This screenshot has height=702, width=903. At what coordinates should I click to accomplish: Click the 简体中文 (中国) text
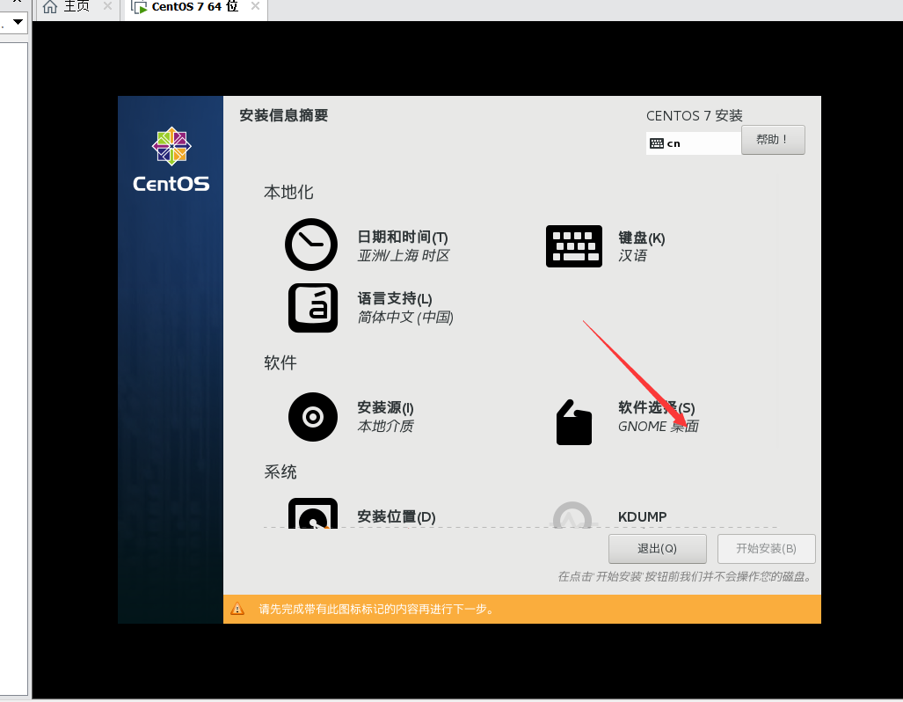pyautogui.click(x=405, y=317)
